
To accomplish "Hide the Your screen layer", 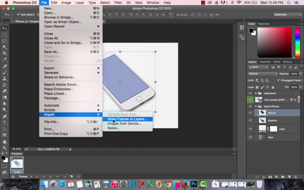I will [250, 100].
